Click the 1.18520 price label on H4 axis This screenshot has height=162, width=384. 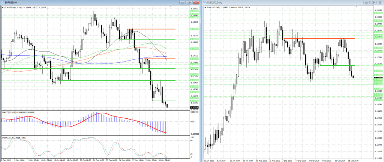coord(194,22)
